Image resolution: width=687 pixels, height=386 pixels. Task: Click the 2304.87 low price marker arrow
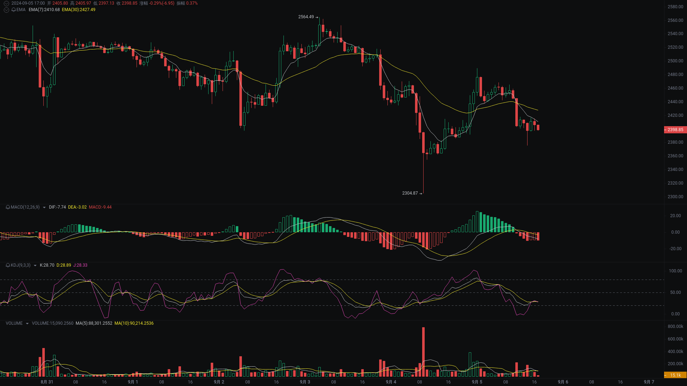[421, 193]
